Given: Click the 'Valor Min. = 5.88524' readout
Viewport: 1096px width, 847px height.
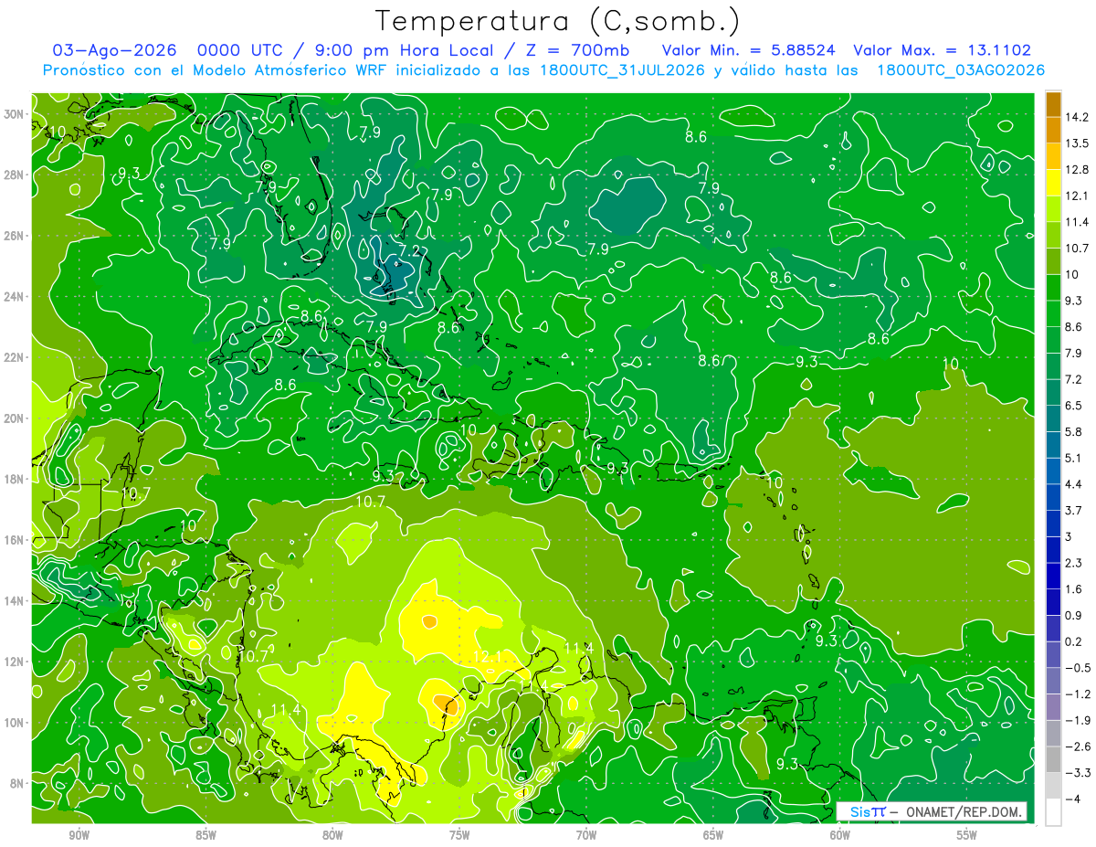Looking at the screenshot, I should point(750,50).
